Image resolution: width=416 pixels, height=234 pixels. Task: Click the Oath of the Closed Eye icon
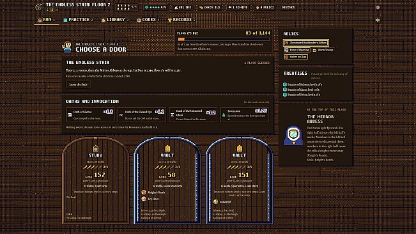[x=121, y=115]
